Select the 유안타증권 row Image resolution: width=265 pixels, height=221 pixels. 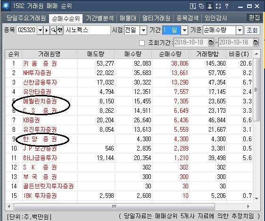click(x=129, y=92)
